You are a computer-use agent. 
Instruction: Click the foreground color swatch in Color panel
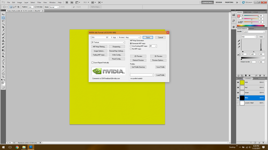239,16
